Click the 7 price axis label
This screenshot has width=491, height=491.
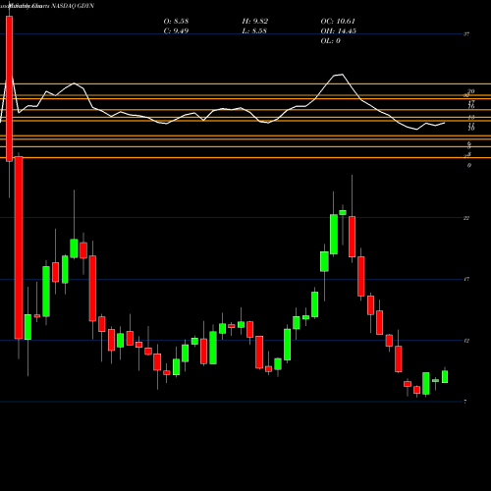[465, 402]
